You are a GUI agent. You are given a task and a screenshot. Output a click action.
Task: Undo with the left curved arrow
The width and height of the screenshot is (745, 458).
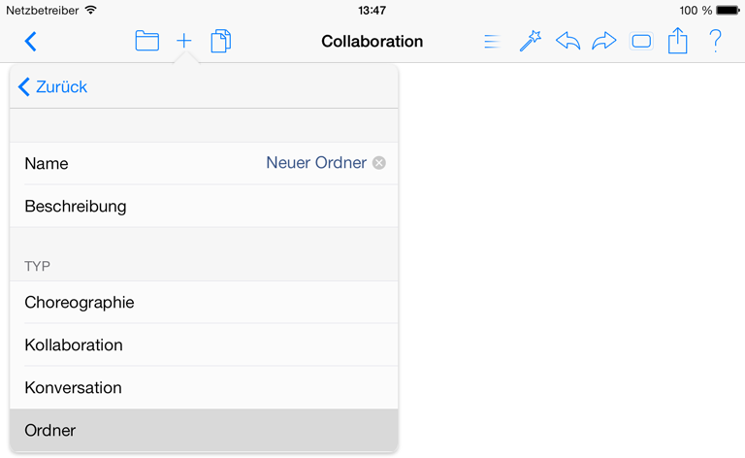click(x=567, y=41)
